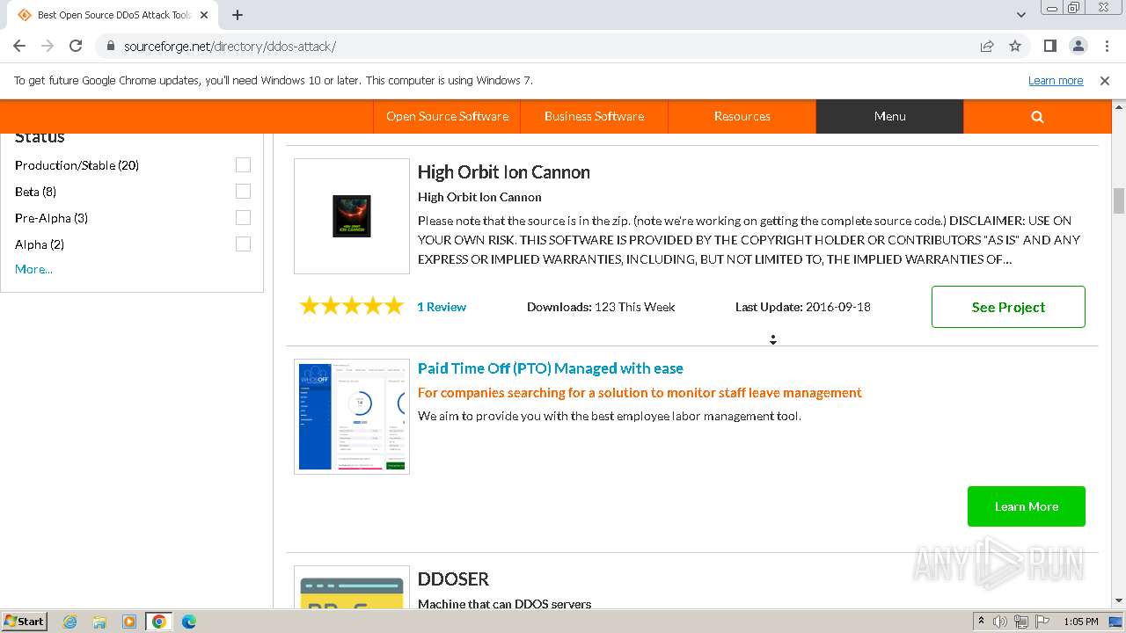Open the Resources menu
The image size is (1126, 633).
(742, 116)
